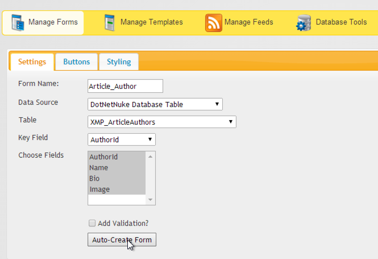Enable the Add Validation checkbox
Viewport: 378px width, 259px height.
(x=92, y=223)
